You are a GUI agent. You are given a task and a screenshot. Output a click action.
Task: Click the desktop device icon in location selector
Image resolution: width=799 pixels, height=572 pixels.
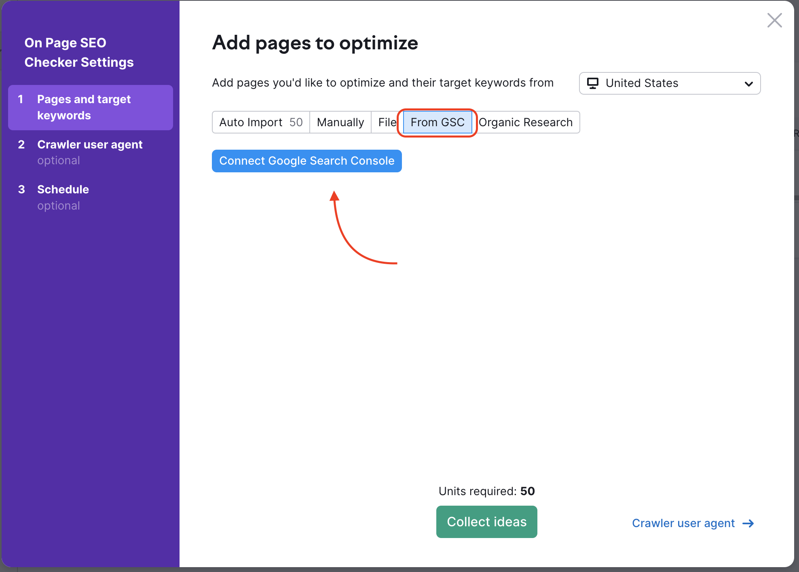point(593,83)
